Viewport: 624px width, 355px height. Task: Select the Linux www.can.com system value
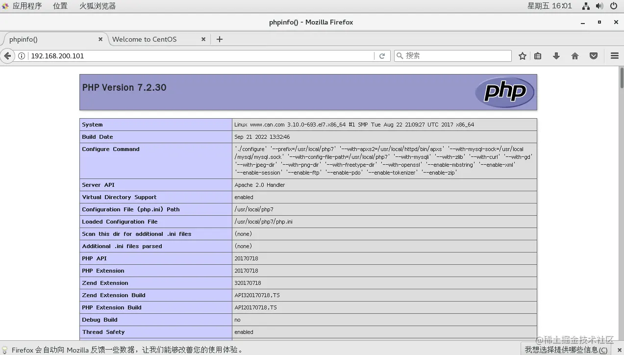354,125
